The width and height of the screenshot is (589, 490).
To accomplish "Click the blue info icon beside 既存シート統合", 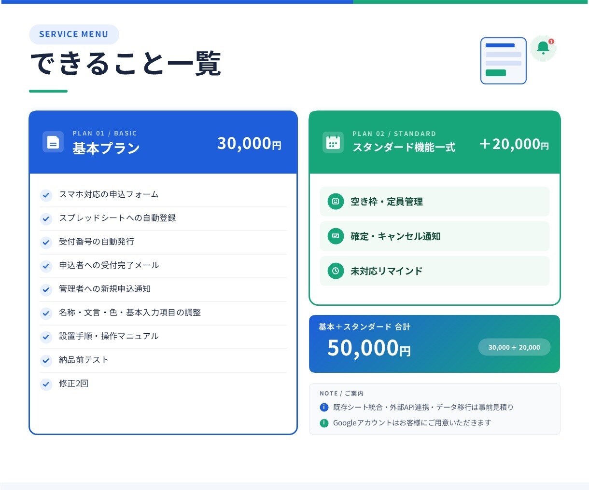I will tap(324, 408).
